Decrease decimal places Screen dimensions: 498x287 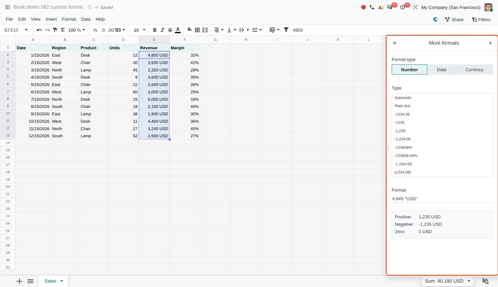click(103, 30)
